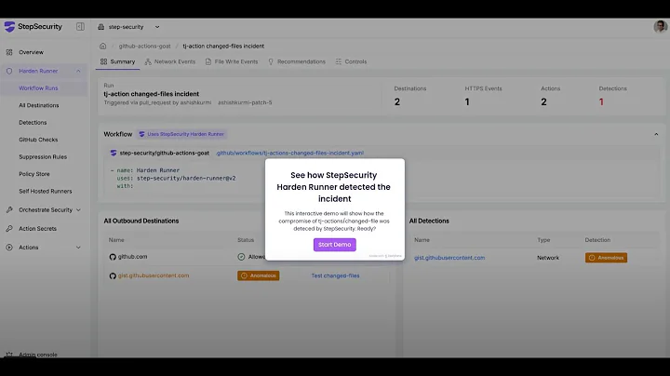Click the Recommendations lightbulb icon
This screenshot has width=670, height=376.
(271, 61)
